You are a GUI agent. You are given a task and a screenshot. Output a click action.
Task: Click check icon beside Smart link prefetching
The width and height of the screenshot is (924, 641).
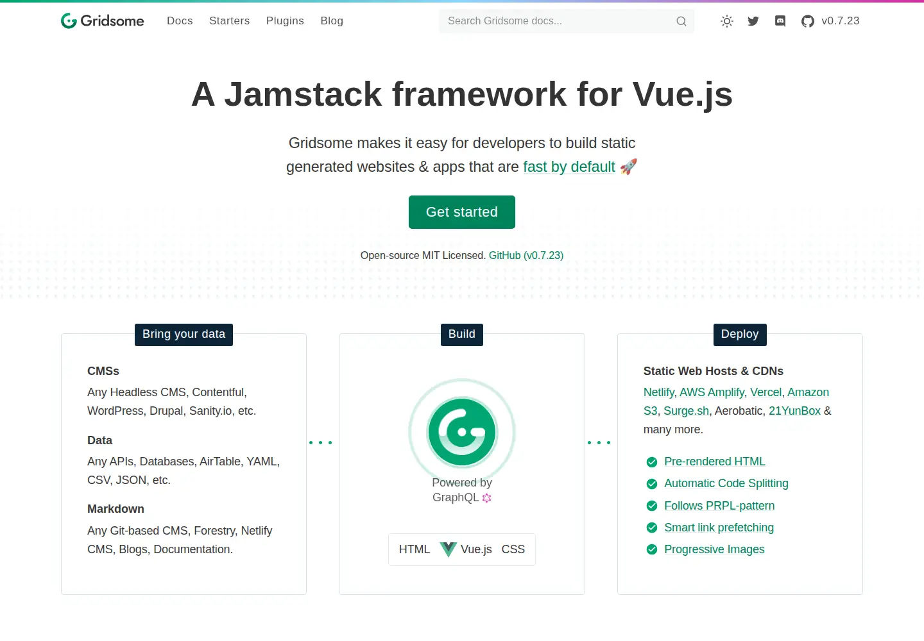pos(652,528)
